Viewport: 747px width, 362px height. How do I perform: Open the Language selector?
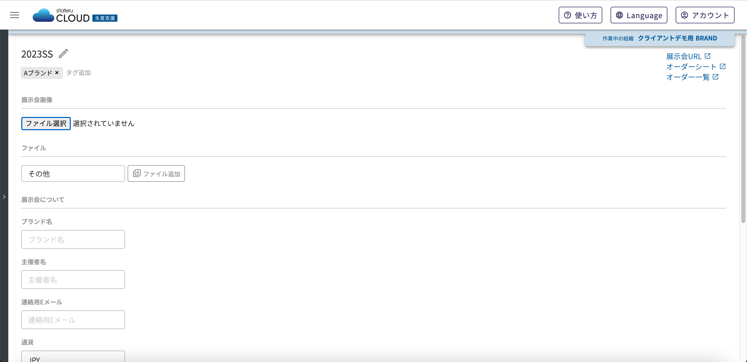639,15
